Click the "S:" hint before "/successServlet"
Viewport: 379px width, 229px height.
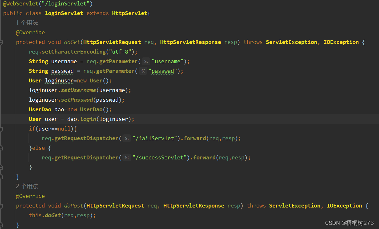(x=127, y=157)
